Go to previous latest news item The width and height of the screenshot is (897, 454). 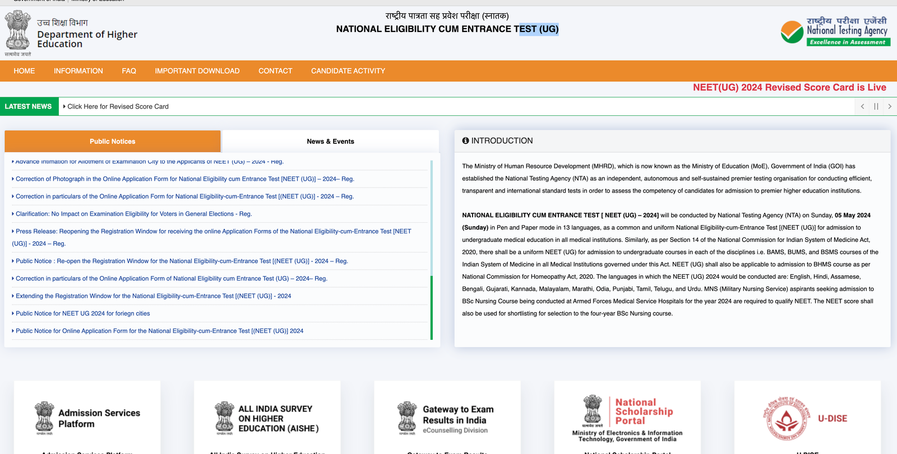click(x=862, y=106)
